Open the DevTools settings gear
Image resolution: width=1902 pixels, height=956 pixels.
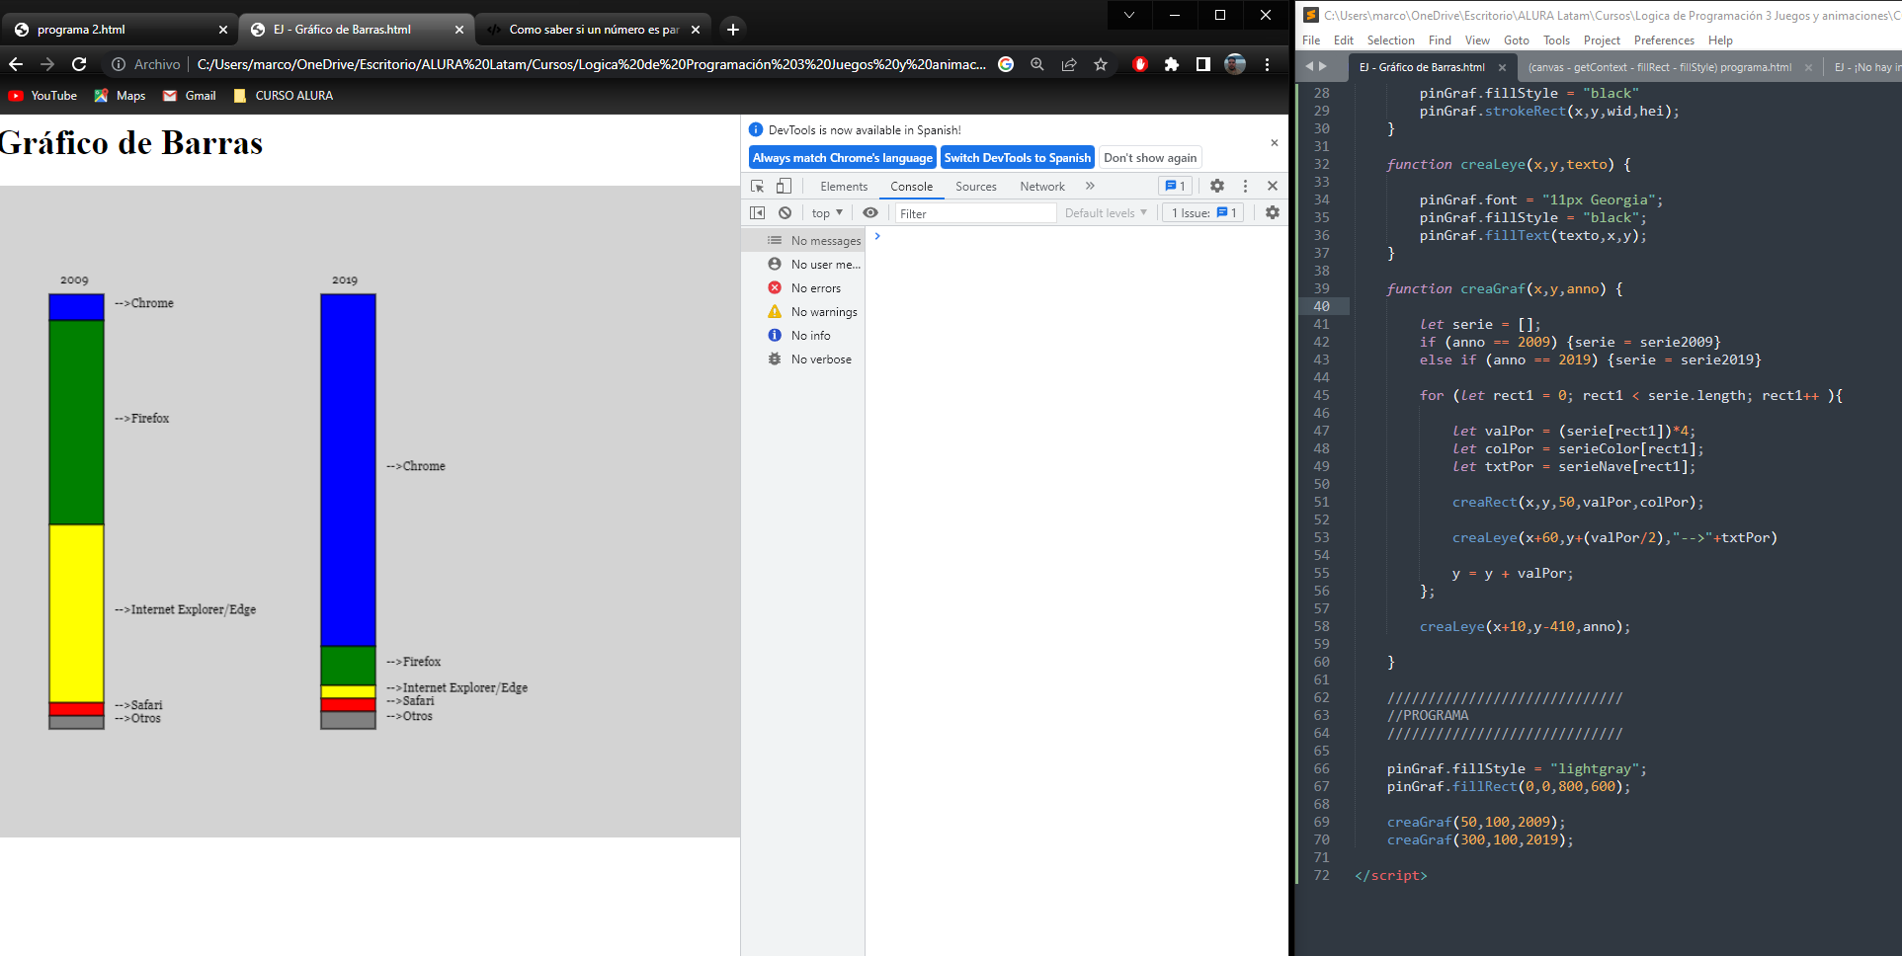1217,186
